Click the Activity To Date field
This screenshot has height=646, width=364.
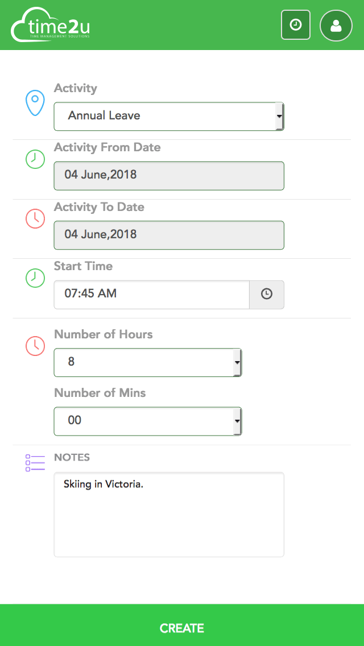[168, 235]
